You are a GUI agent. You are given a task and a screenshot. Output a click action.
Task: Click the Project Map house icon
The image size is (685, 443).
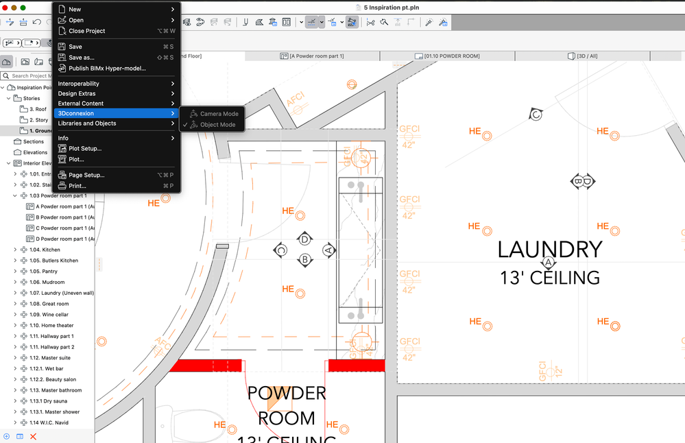coord(7,62)
